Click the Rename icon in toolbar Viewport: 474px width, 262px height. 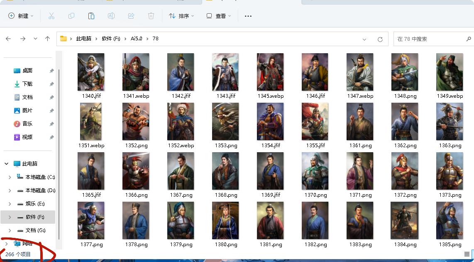tap(111, 16)
